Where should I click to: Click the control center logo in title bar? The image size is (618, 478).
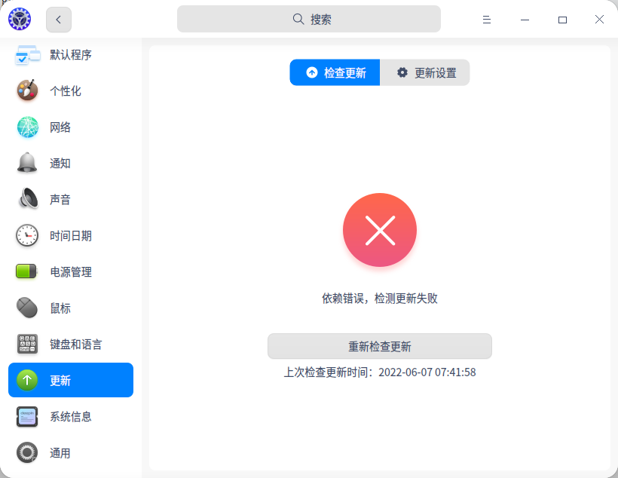[19, 18]
